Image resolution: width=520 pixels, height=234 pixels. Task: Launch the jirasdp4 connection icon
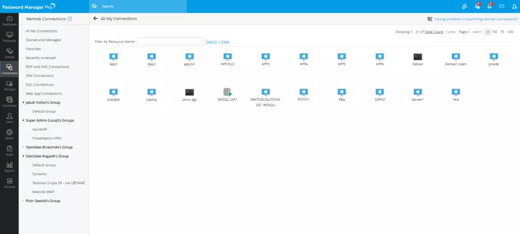pyautogui.click(x=113, y=92)
